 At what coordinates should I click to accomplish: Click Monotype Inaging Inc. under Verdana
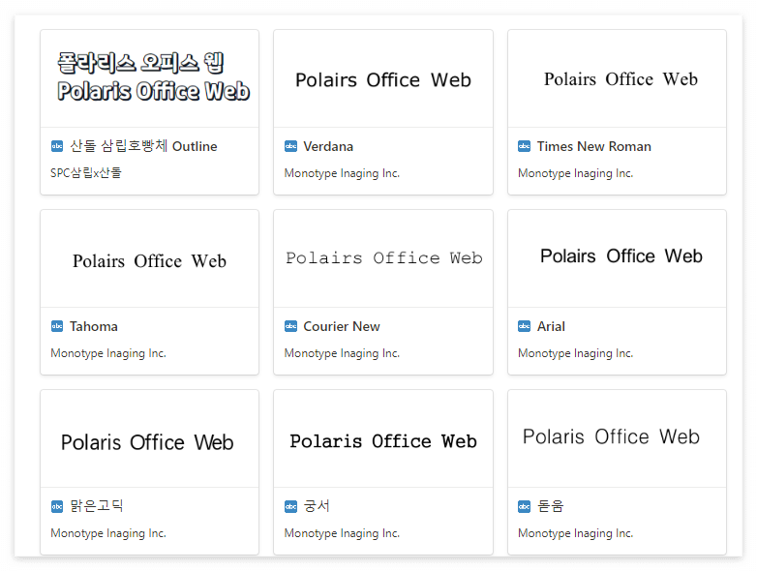tap(342, 173)
